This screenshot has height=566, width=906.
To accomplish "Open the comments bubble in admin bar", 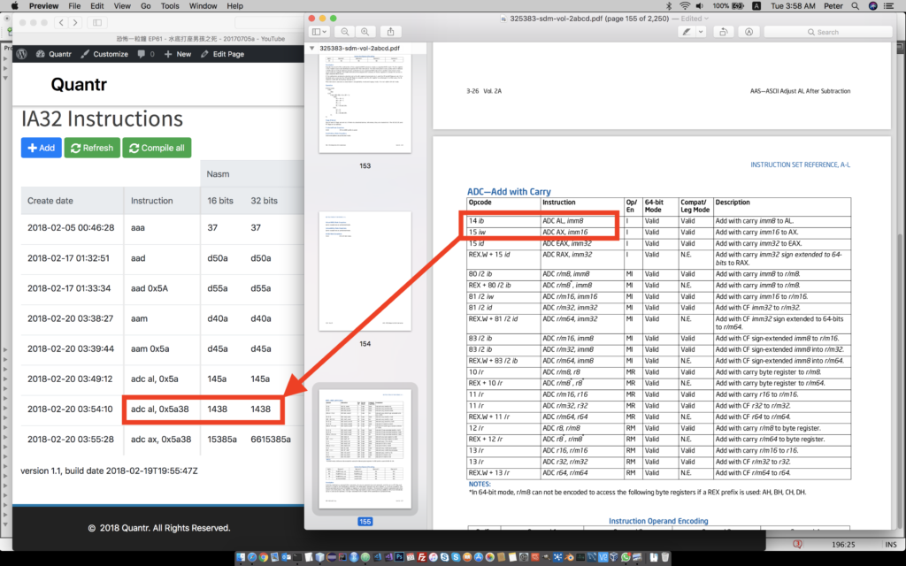I will pyautogui.click(x=146, y=54).
